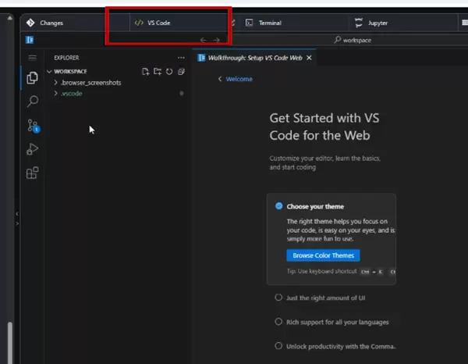Click the New File icon in Explorer
The width and height of the screenshot is (468, 364).
coord(145,72)
